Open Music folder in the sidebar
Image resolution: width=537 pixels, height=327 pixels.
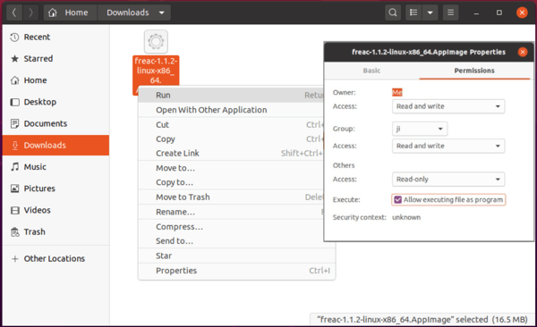click(x=55, y=167)
